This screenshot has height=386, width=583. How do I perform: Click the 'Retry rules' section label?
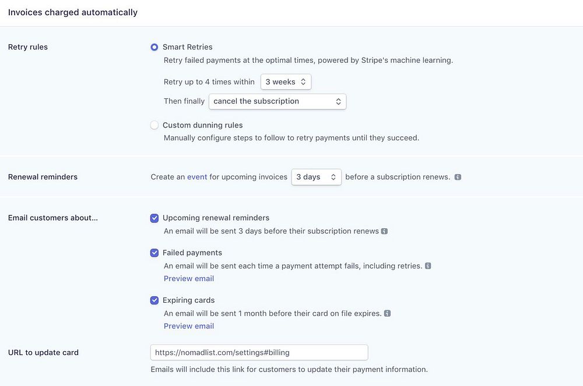point(28,47)
